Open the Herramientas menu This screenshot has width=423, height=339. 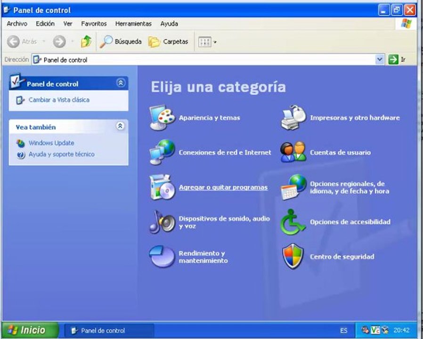(x=133, y=24)
